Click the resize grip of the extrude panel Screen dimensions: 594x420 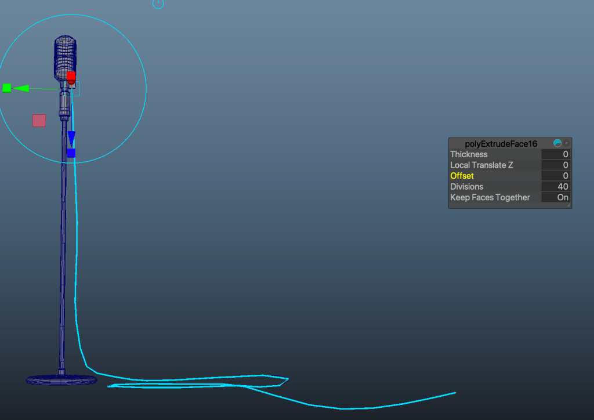pos(568,205)
